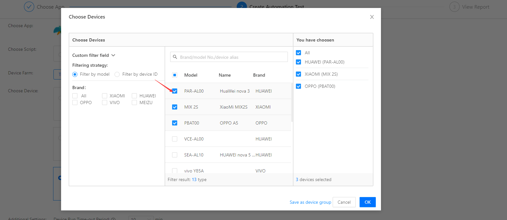Check the OPPO brand filter
Image resolution: width=507 pixels, height=220 pixels.
click(x=75, y=102)
